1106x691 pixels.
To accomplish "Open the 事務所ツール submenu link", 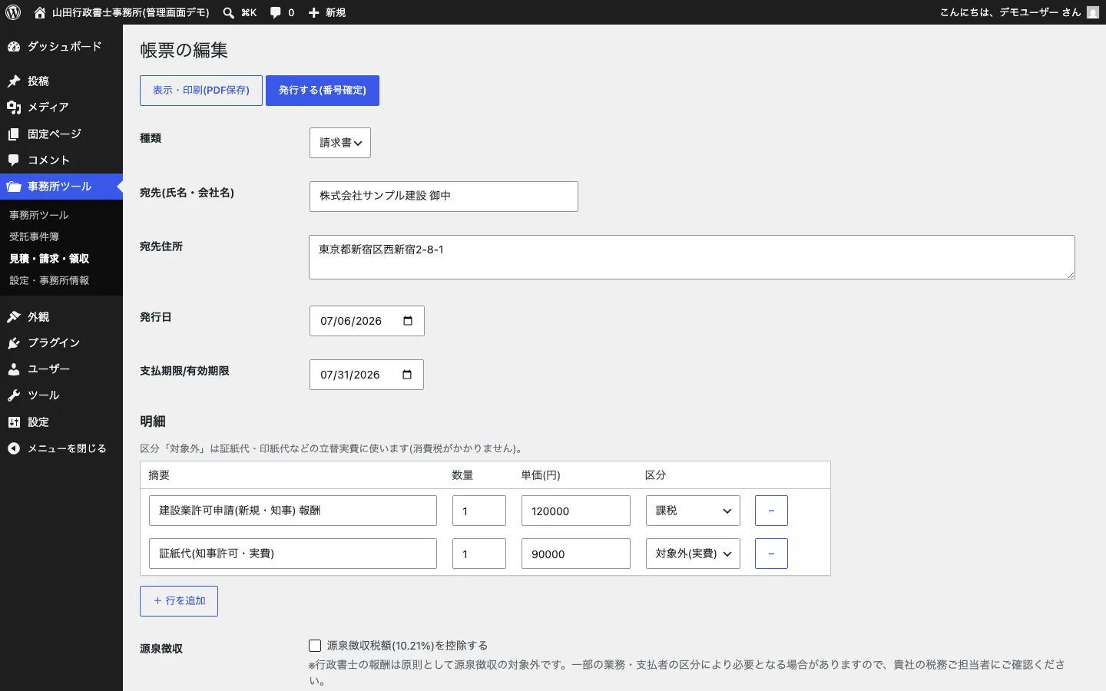I will pyautogui.click(x=38, y=215).
